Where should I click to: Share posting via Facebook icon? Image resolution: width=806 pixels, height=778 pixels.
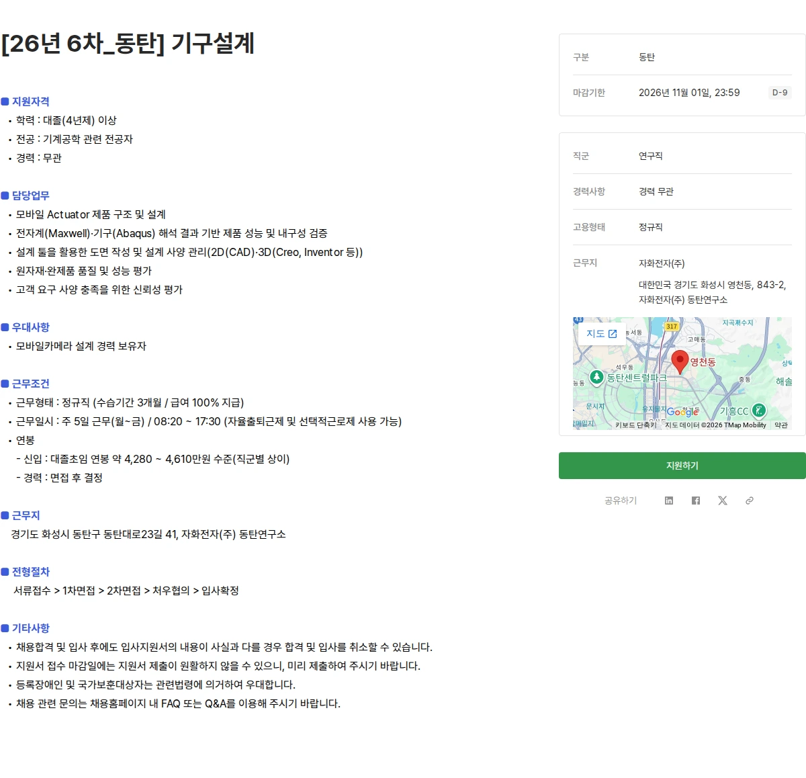[x=695, y=501]
